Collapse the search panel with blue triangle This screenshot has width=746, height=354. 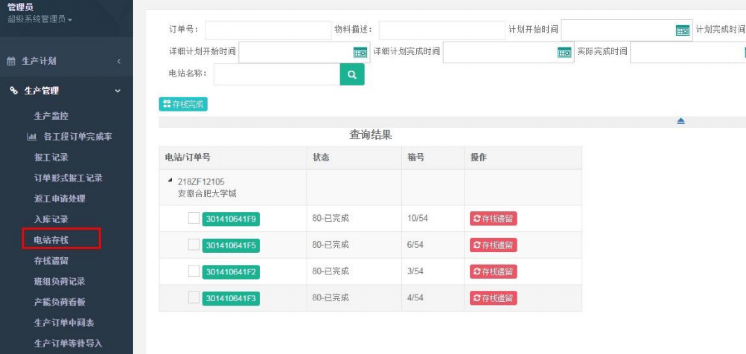[x=680, y=121]
